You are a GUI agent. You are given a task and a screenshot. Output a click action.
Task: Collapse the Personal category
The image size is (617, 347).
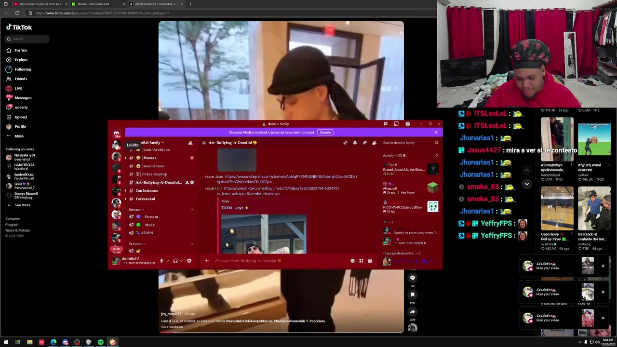[x=137, y=244]
